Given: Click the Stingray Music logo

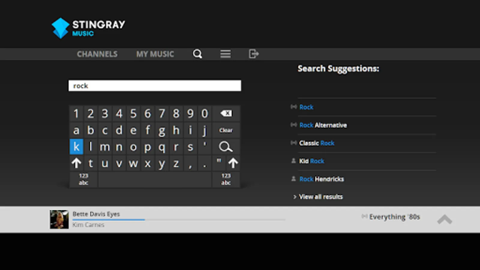Looking at the screenshot, I should (x=88, y=28).
